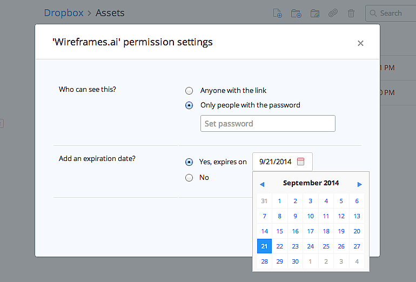
Task: Click the new folder icon
Action: [296, 14]
